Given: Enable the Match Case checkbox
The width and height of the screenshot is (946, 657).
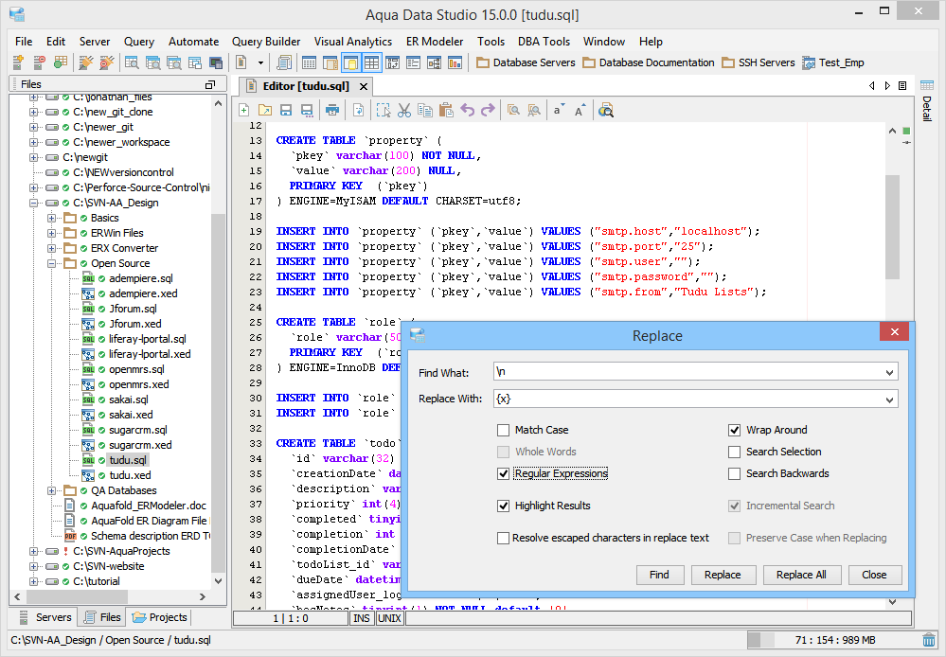Looking at the screenshot, I should (x=504, y=430).
